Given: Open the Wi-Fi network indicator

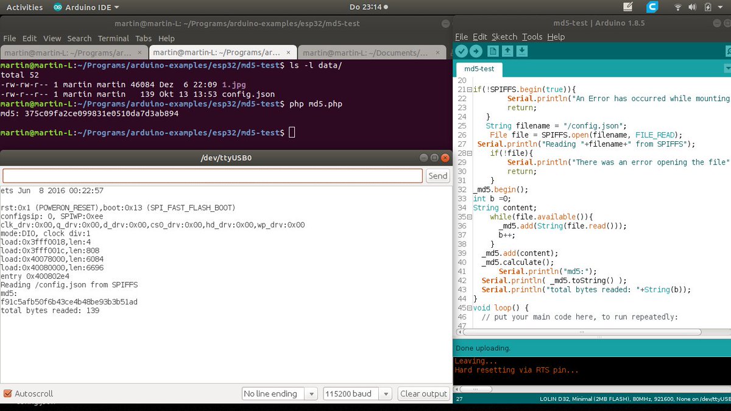Looking at the screenshot, I should pos(677,7).
